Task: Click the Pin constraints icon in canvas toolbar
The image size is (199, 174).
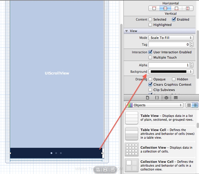Action: tap(105, 169)
